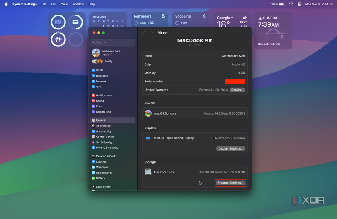Open Displays settings in sidebar

tap(113, 162)
